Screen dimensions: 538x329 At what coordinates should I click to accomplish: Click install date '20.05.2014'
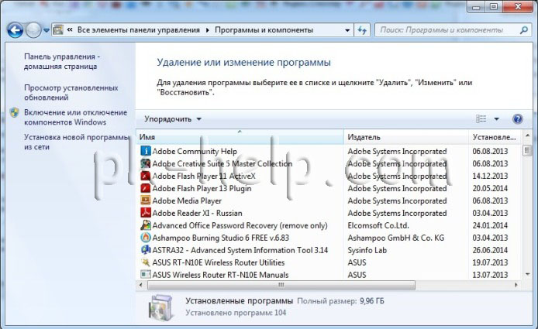(x=490, y=188)
